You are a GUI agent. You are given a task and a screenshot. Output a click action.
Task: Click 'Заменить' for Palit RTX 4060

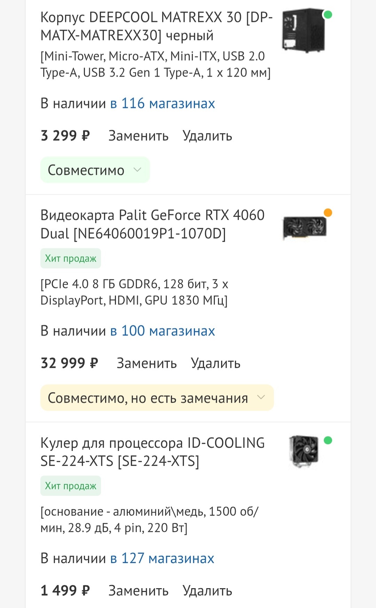[x=147, y=363]
